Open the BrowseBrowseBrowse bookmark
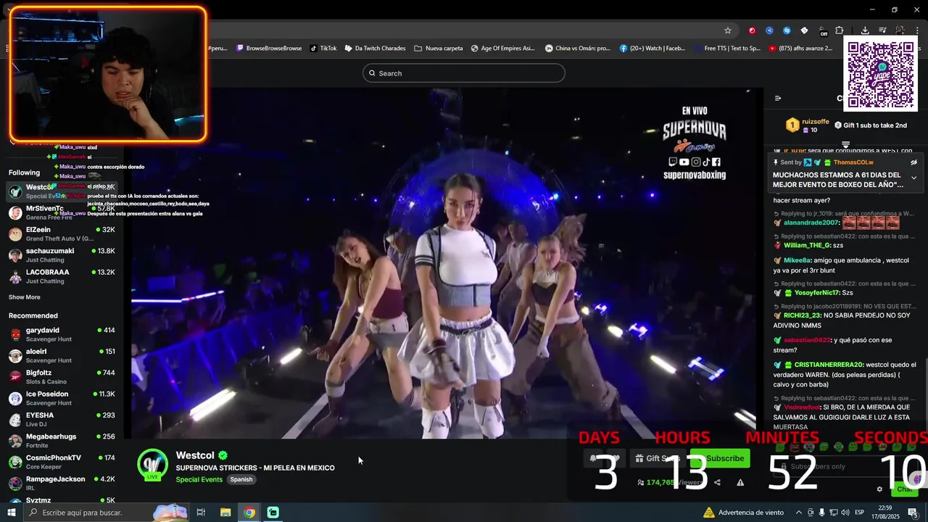Viewport: 928px width, 522px height. coord(268,49)
